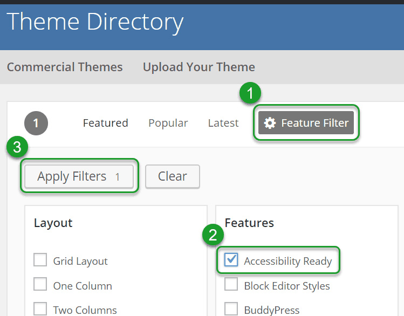Clear all selected filters
404x316 pixels.
173,176
